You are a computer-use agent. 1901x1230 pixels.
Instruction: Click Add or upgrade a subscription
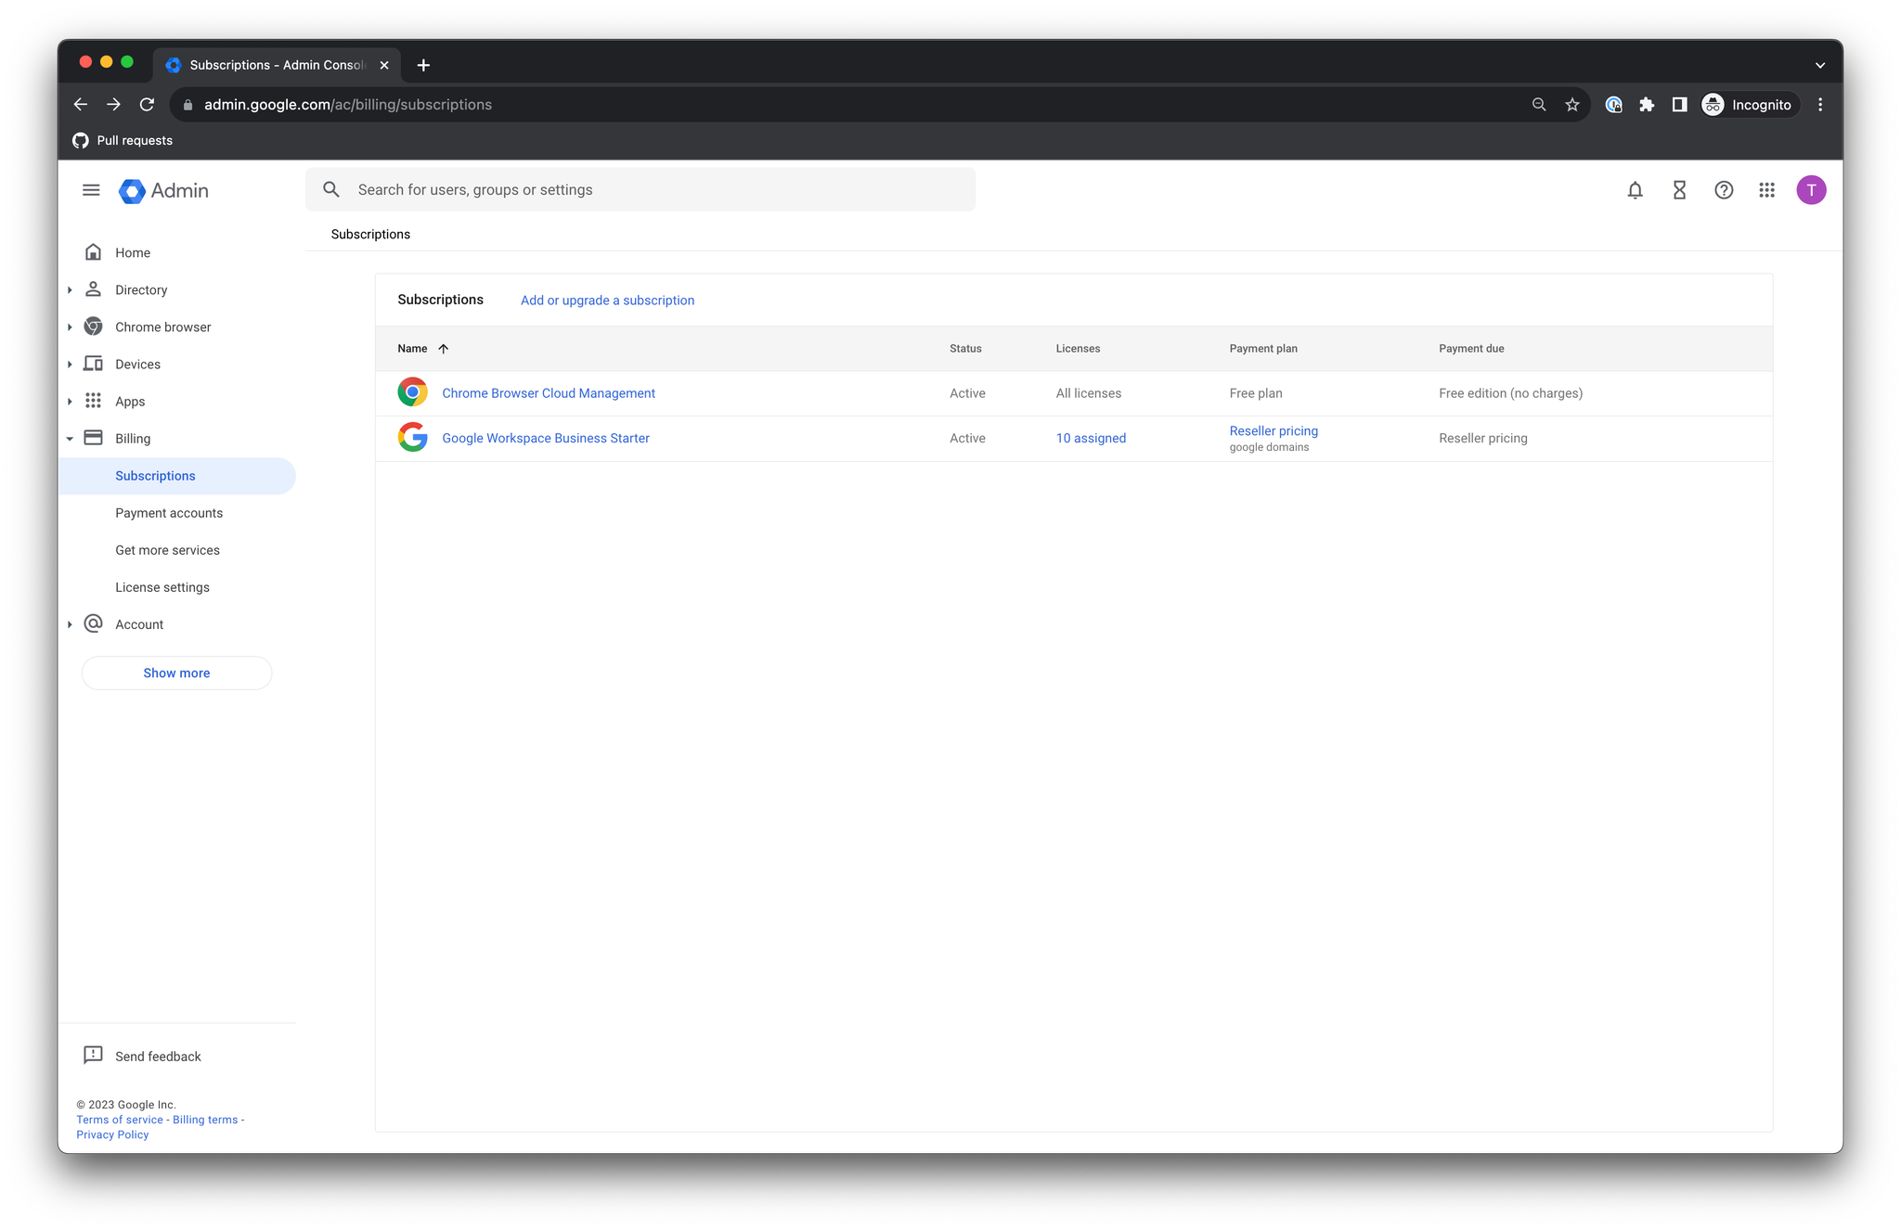click(607, 301)
